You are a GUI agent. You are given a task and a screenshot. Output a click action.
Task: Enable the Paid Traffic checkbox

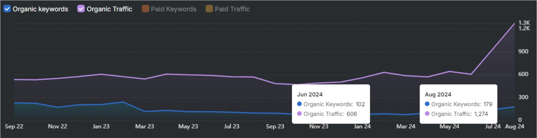click(x=209, y=9)
